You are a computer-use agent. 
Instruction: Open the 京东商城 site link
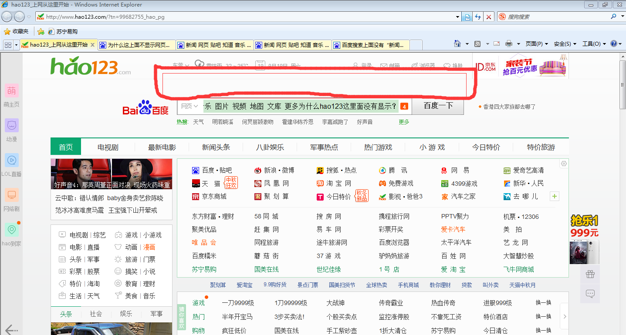pyautogui.click(x=209, y=196)
